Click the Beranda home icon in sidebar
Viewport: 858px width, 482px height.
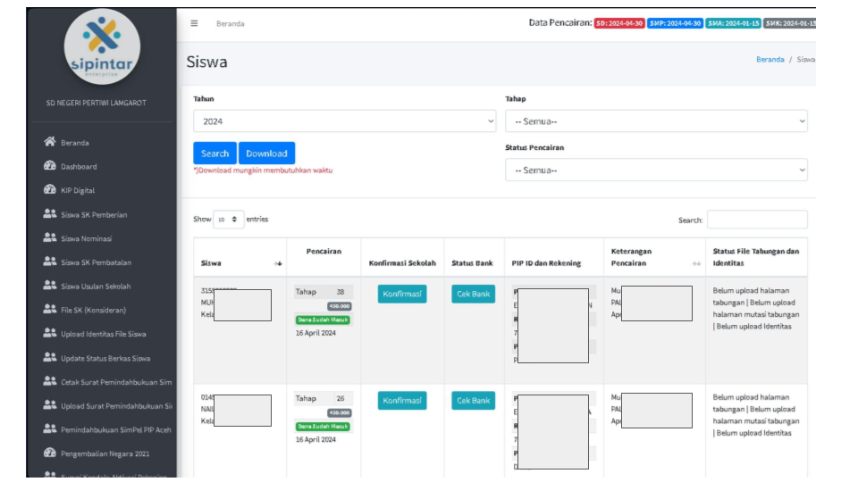(x=50, y=142)
